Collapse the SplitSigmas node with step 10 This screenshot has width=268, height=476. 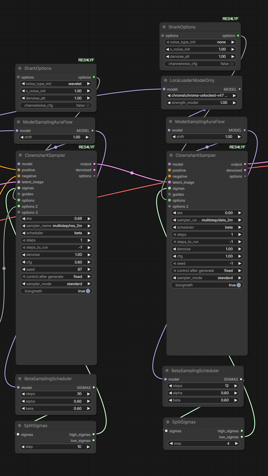click(x=20, y=425)
